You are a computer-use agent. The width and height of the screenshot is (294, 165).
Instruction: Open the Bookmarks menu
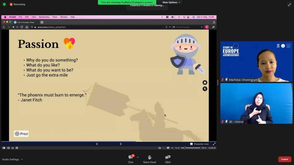tap(44, 17)
